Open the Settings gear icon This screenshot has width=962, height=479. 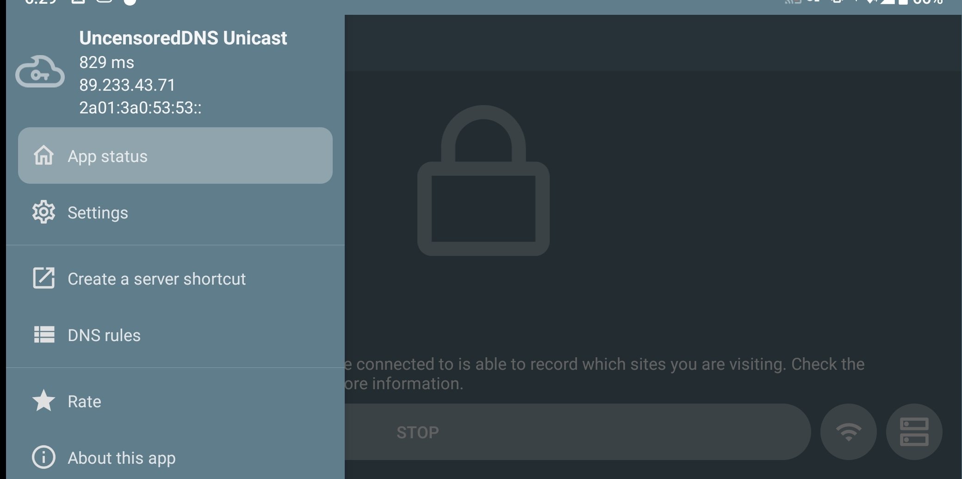(43, 212)
